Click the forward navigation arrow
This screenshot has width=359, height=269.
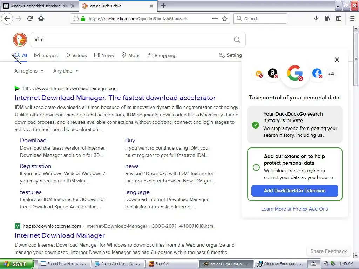[x=19, y=19]
